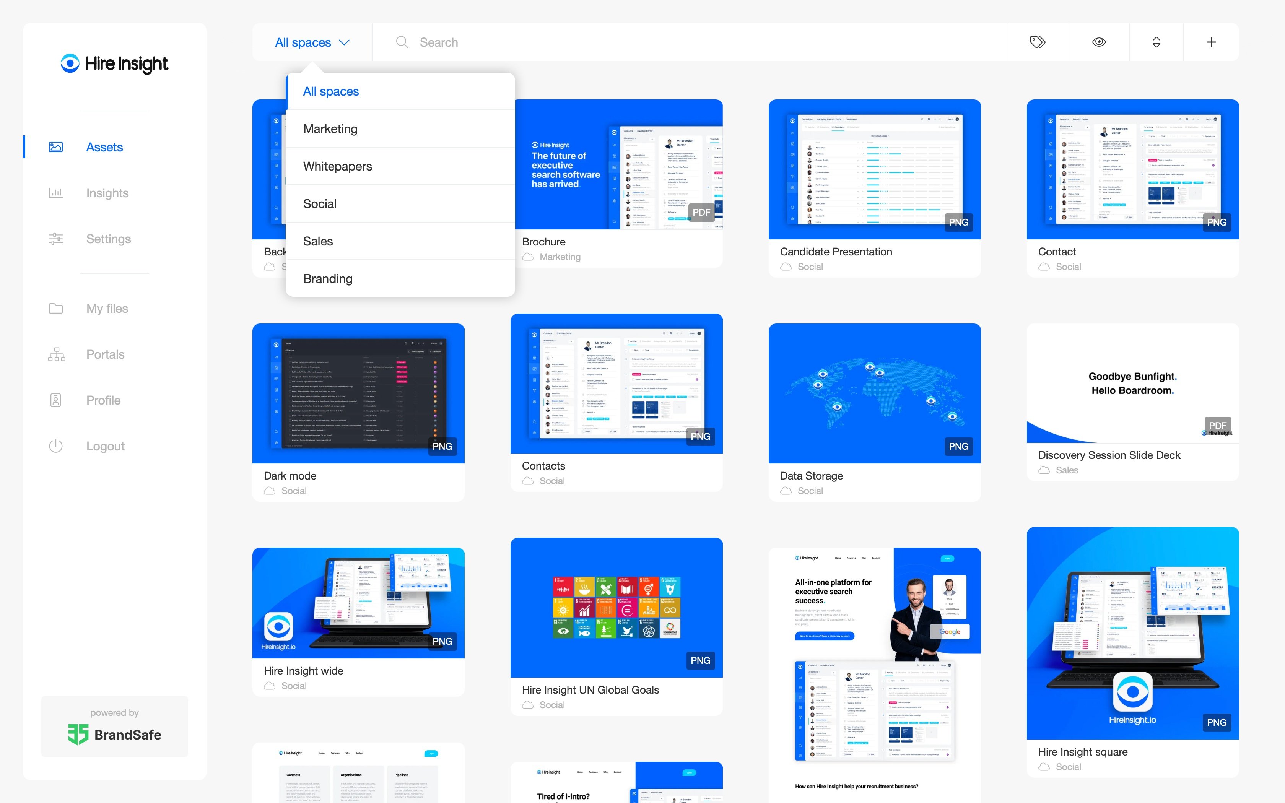Select Whitepapers from spaces list
1285x803 pixels.
point(338,166)
